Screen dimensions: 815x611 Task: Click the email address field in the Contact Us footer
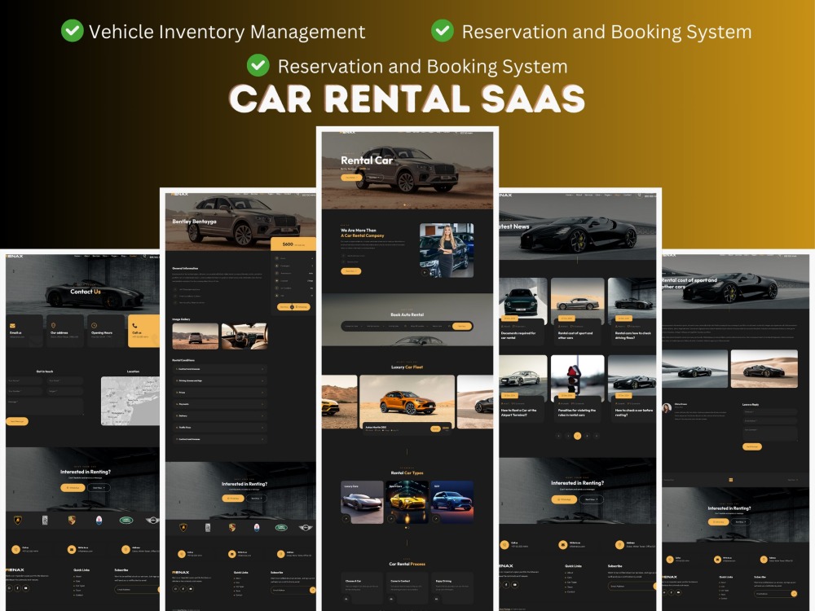(136, 590)
